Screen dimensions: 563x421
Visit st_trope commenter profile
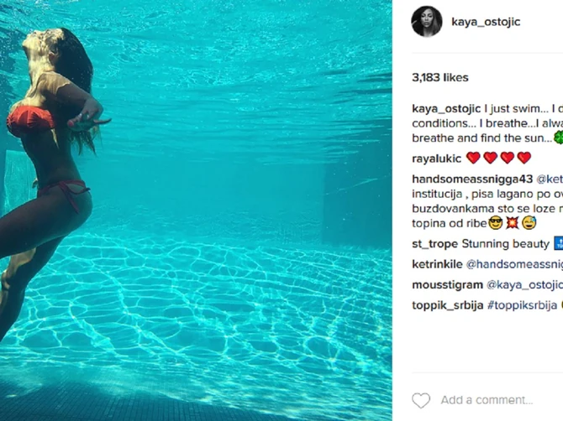click(x=434, y=244)
